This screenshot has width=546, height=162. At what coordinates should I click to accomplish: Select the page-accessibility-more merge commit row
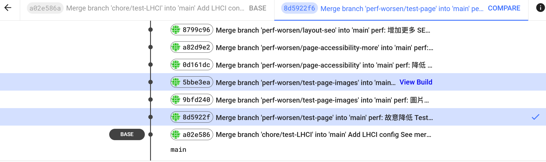pyautogui.click(x=273, y=47)
